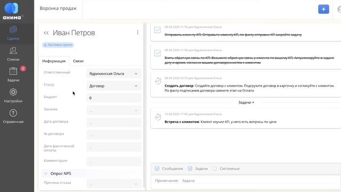Viewport: 341px width, 192px height.
Task: Select the Примечание input mode
Action: point(166,180)
